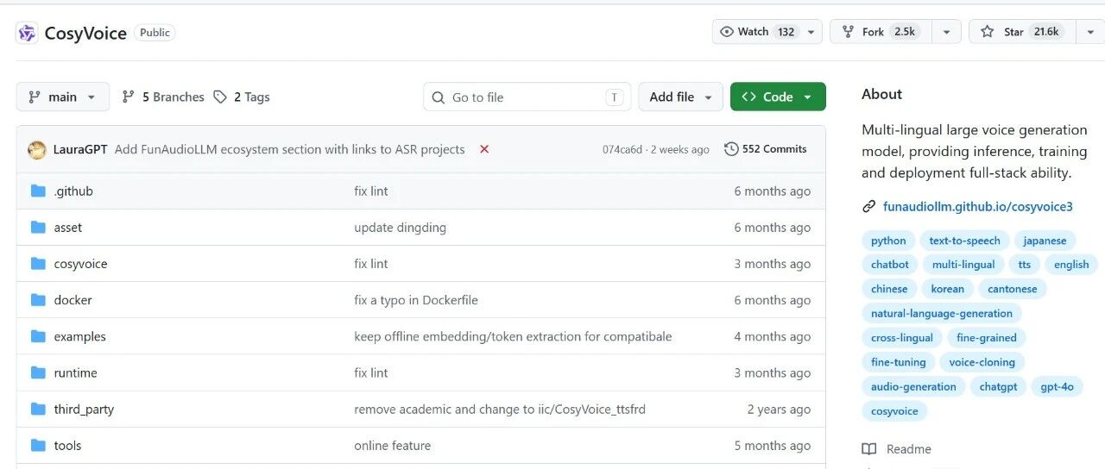The image size is (1105, 469).
Task: Select the multi-lingual topic tag
Action: pos(963,265)
